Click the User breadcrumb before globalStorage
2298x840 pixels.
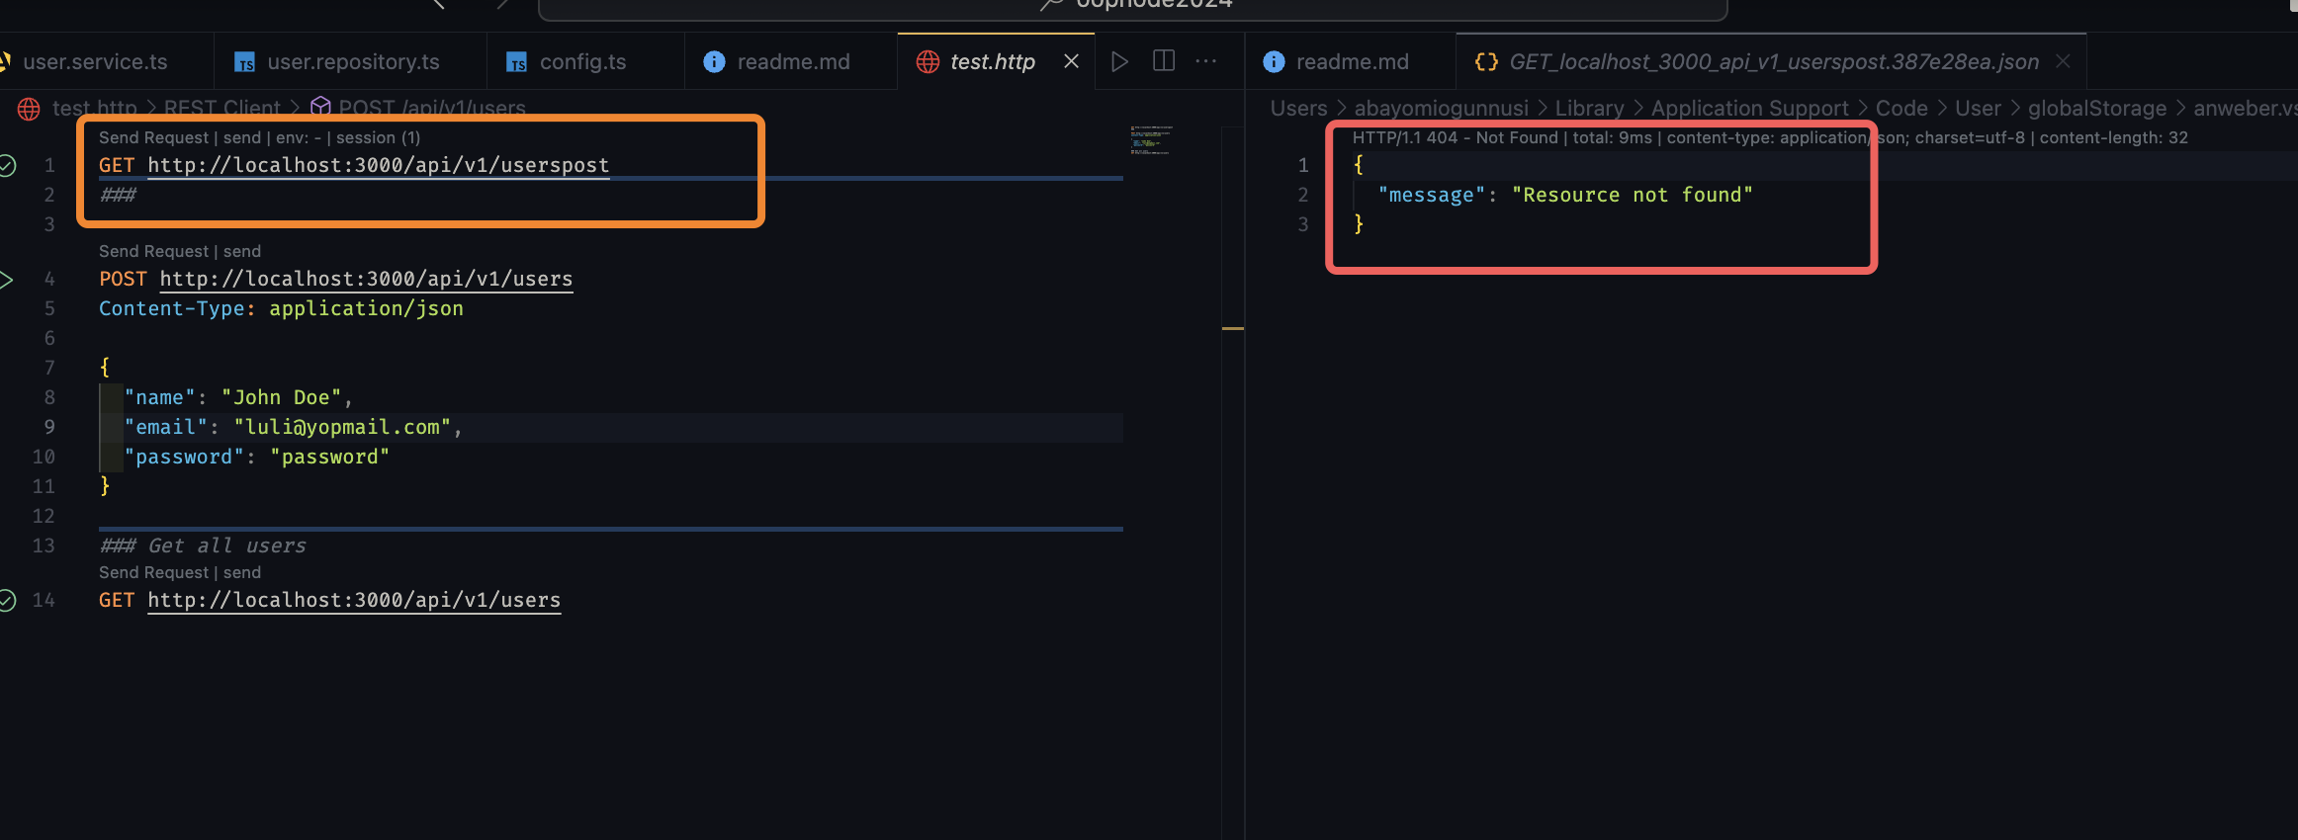pos(1978,108)
